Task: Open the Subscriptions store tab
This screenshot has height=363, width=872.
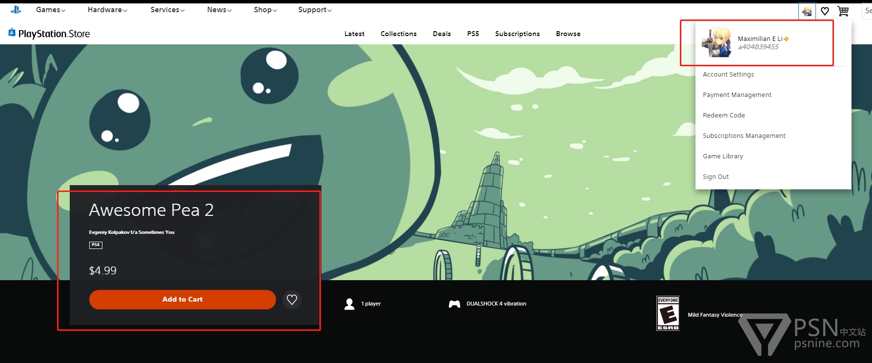Action: coord(517,34)
